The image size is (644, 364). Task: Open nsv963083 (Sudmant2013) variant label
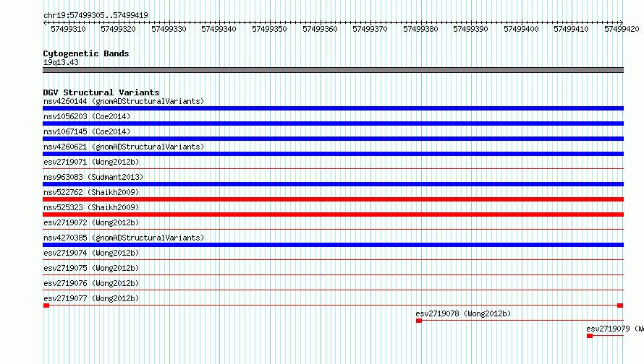[x=93, y=177]
